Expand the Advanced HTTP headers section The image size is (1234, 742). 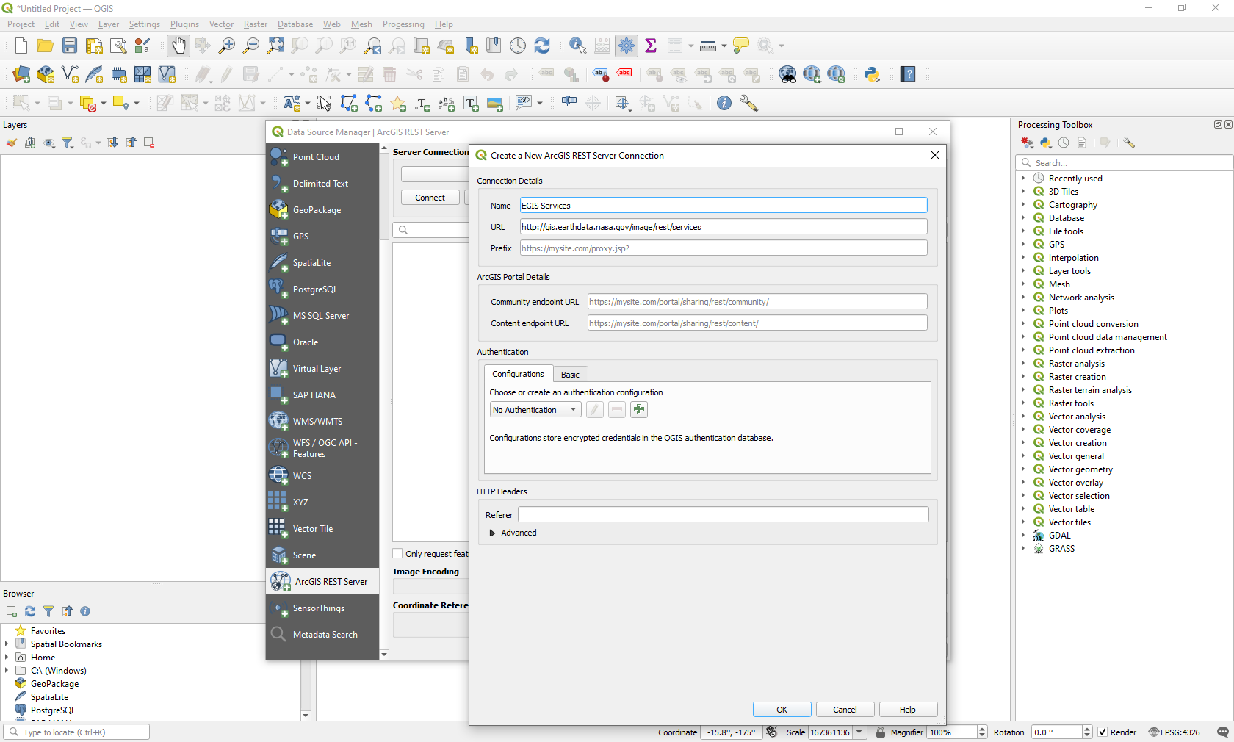coord(492,533)
